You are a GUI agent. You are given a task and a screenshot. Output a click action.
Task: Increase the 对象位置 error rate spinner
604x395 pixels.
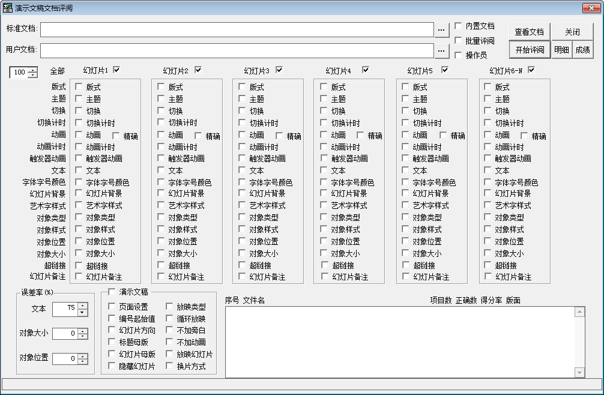pos(83,355)
